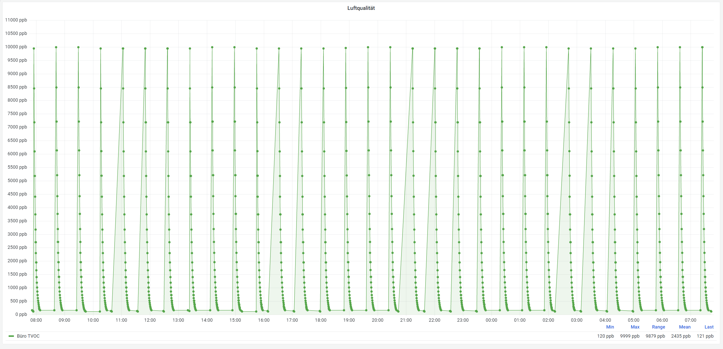The image size is (723, 349).
Task: Click the 07:00 time axis label
Action: click(x=690, y=320)
